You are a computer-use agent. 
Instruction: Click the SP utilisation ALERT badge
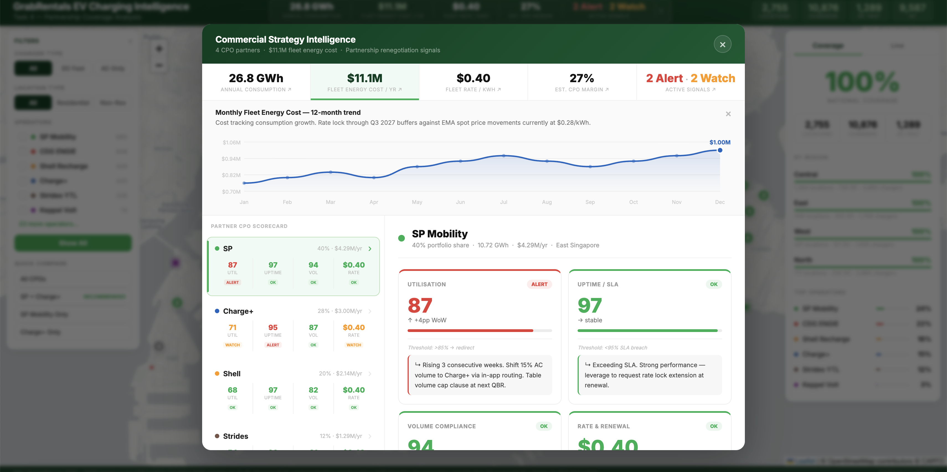232,282
